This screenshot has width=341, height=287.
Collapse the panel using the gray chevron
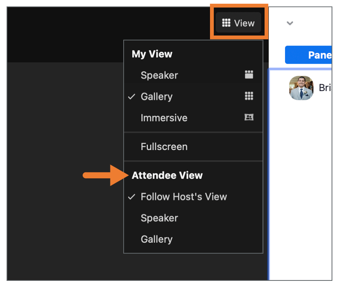[290, 23]
